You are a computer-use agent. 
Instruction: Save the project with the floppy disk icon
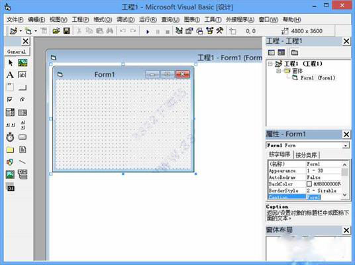coord(66,30)
